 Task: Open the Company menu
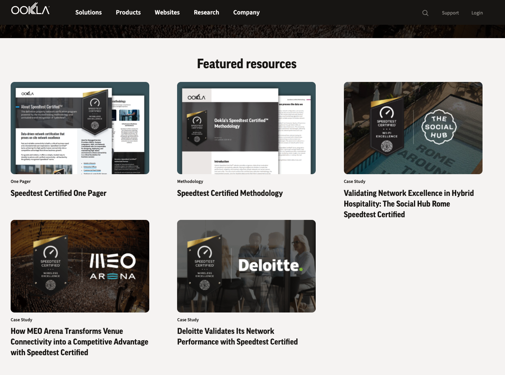coord(246,13)
